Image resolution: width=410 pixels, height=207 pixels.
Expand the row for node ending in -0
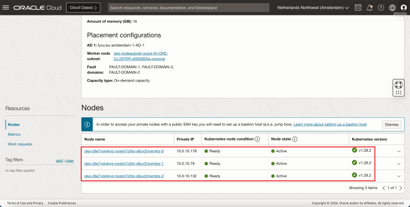(x=399, y=151)
